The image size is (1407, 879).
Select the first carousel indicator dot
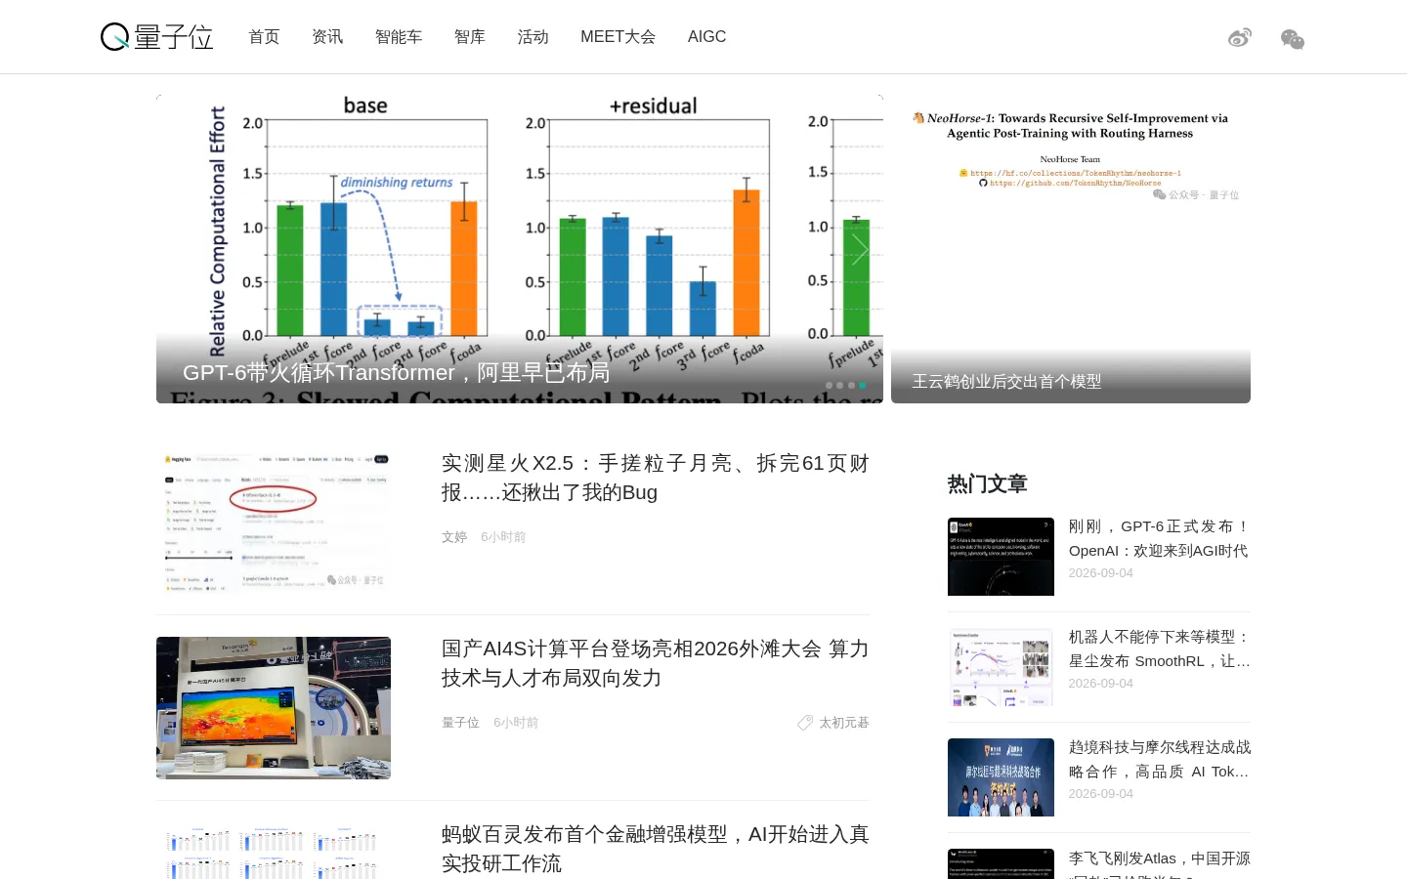tap(829, 386)
